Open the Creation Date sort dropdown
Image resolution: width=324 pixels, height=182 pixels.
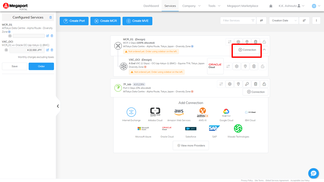point(284,20)
